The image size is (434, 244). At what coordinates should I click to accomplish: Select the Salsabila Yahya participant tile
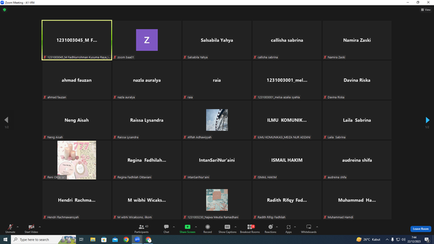click(217, 40)
